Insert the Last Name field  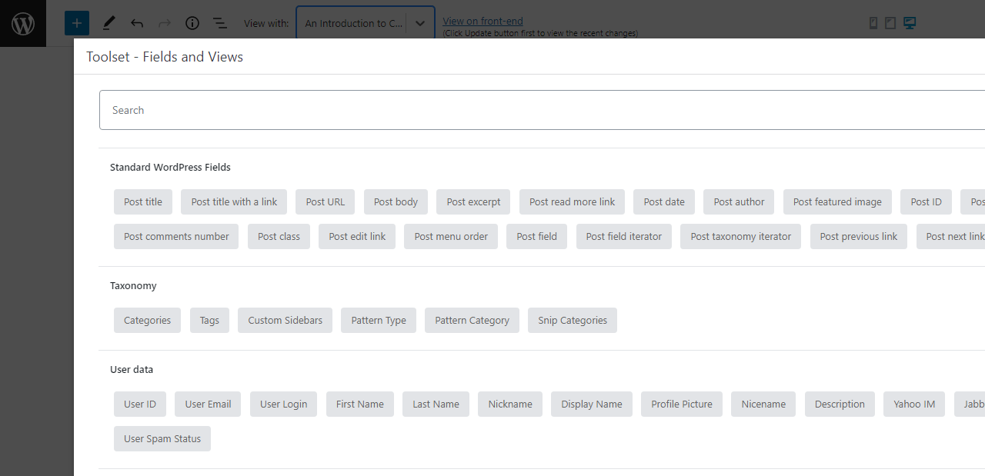click(x=436, y=404)
